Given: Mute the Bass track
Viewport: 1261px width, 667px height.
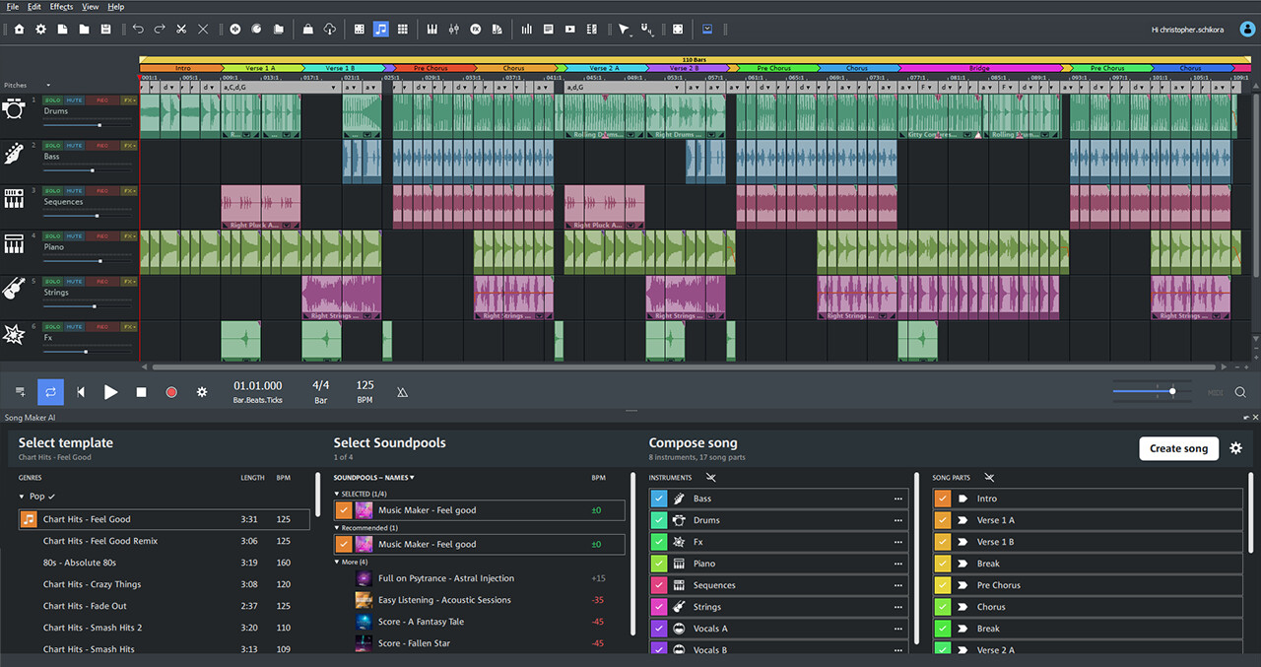Looking at the screenshot, I should coord(75,146).
